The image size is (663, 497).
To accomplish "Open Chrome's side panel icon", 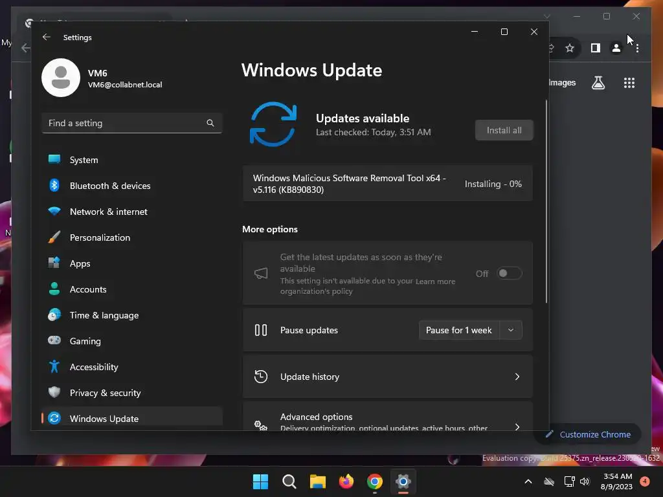I will click(596, 48).
